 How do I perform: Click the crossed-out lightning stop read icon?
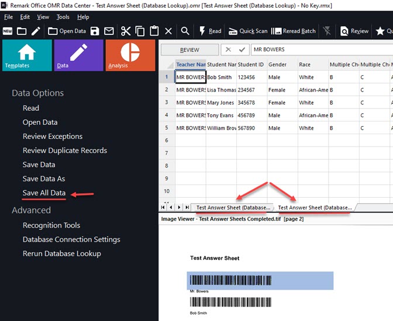click(x=327, y=32)
